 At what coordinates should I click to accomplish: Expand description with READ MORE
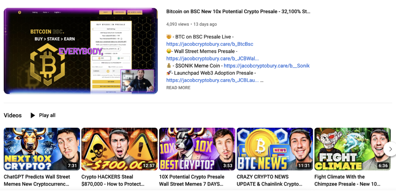click(x=178, y=88)
